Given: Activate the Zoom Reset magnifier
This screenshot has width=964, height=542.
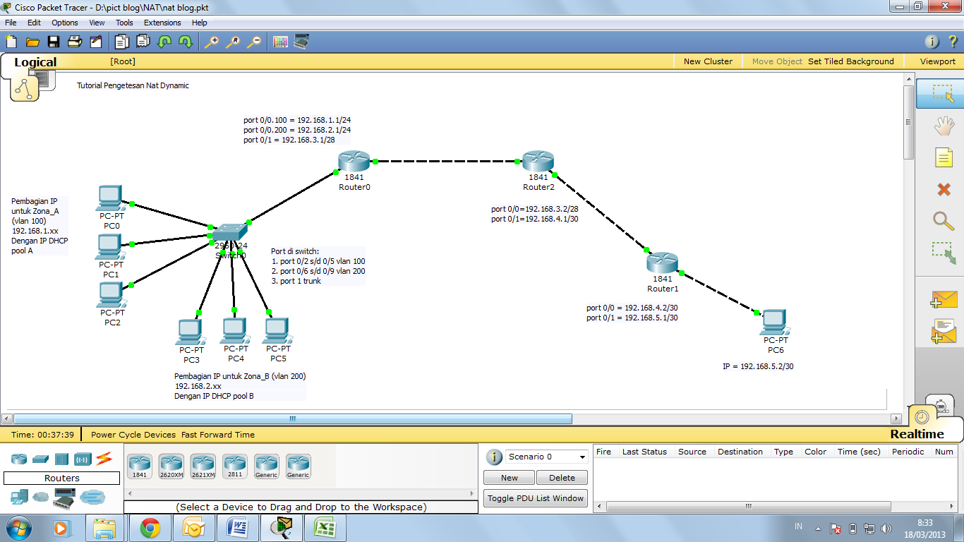Looking at the screenshot, I should coord(233,41).
